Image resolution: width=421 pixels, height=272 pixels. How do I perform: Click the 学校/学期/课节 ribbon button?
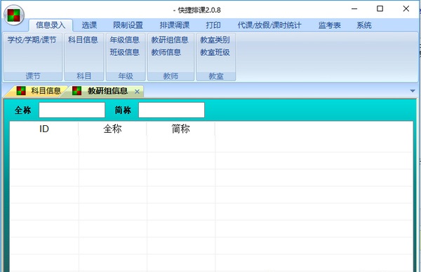pos(32,40)
